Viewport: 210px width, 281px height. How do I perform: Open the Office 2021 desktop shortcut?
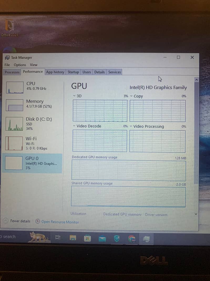pos(9,28)
